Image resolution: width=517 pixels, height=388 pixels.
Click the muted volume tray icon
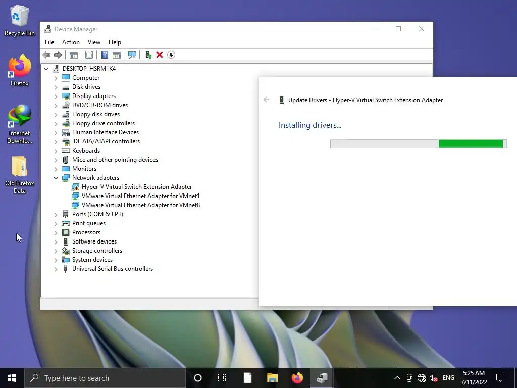(433, 378)
